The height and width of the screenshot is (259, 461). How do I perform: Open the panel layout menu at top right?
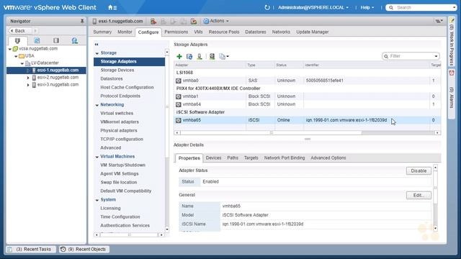(439, 21)
